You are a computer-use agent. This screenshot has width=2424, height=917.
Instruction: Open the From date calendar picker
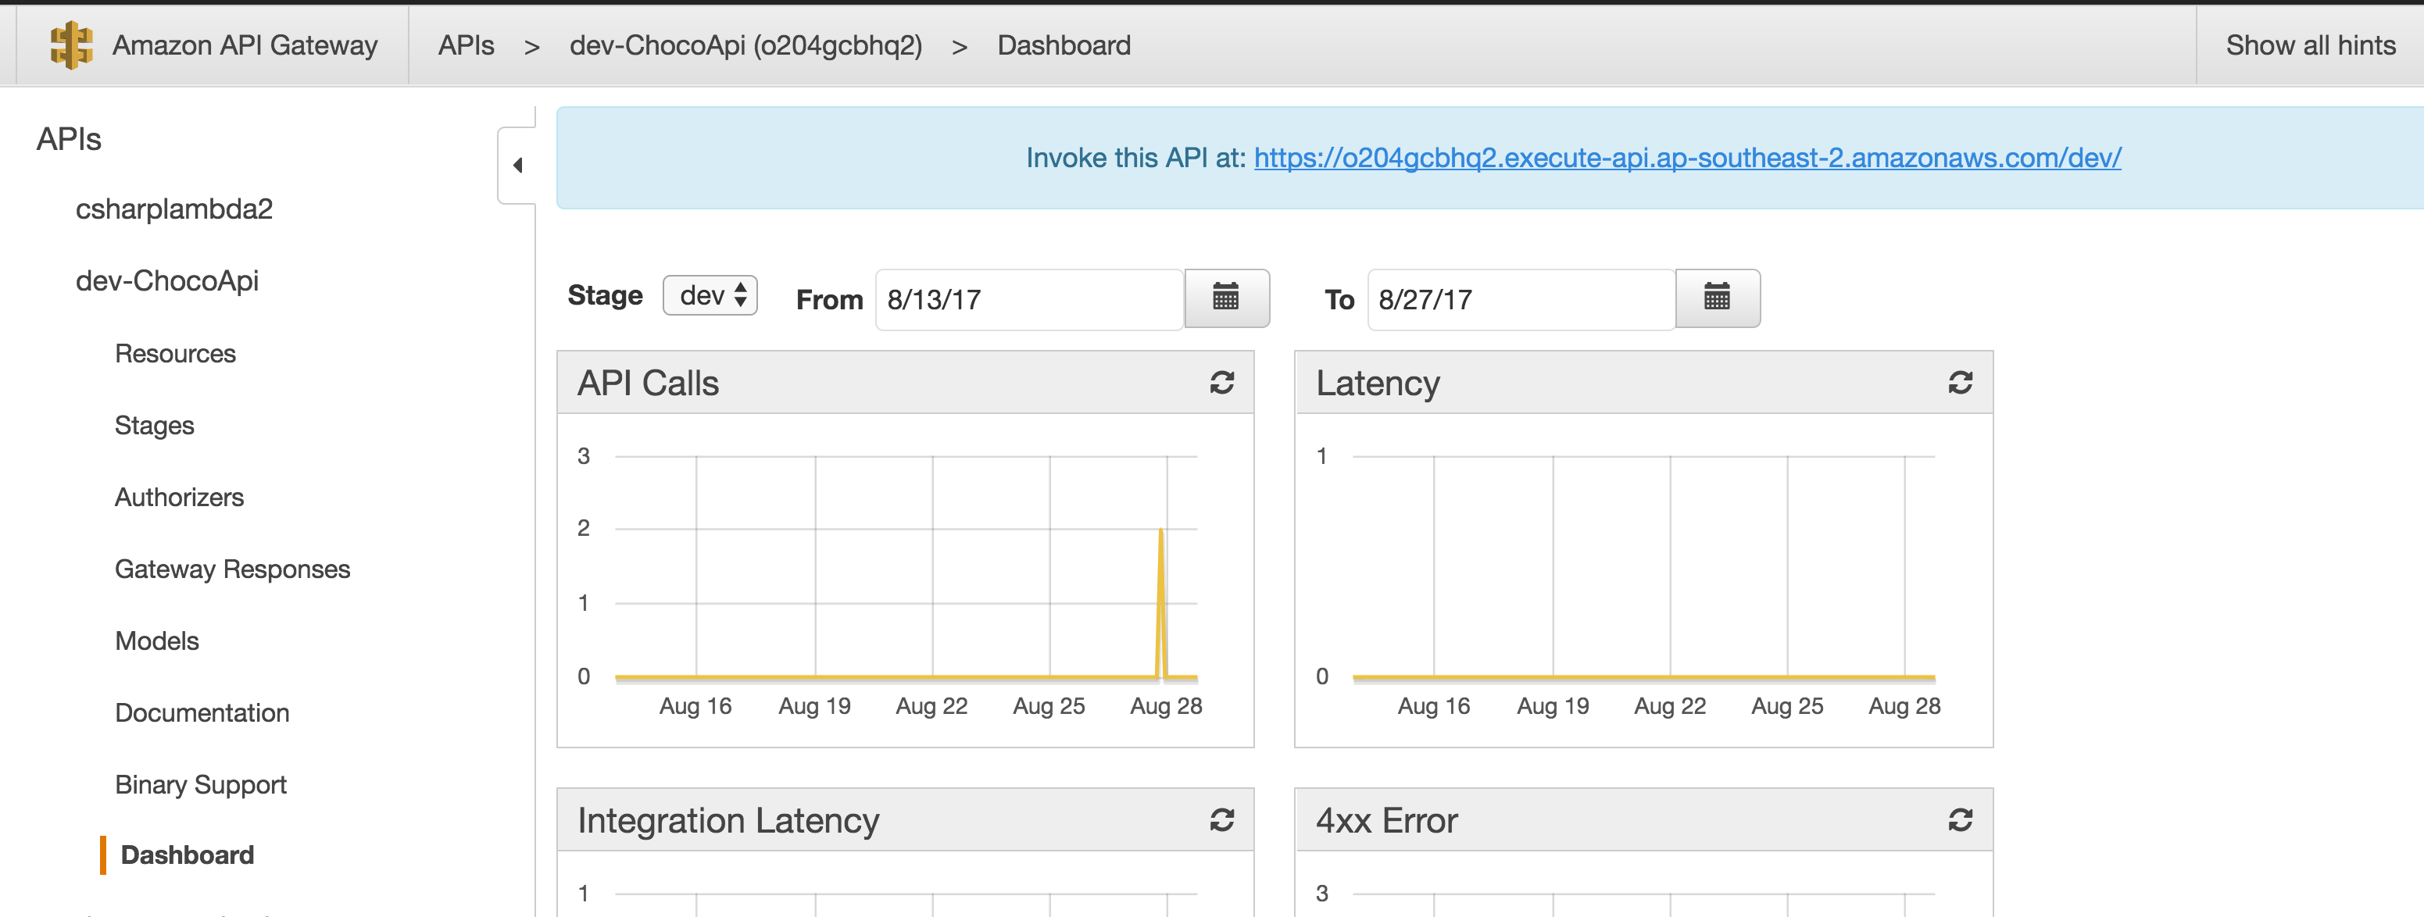pyautogui.click(x=1226, y=298)
